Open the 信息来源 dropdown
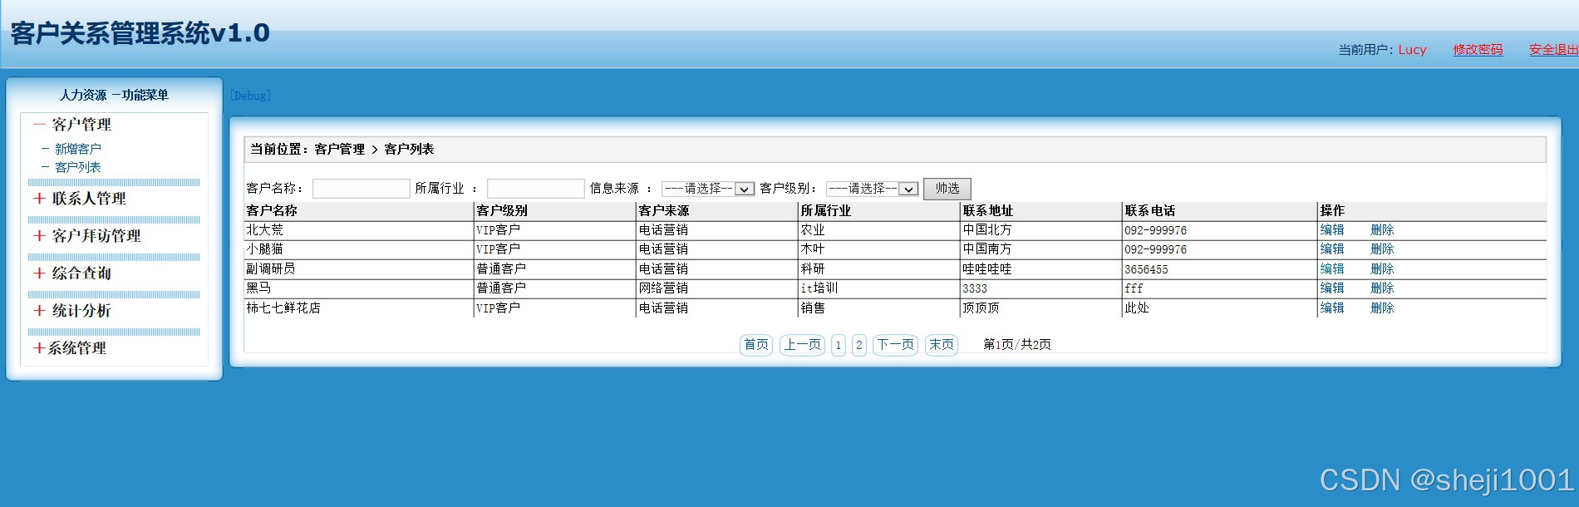This screenshot has height=507, width=1579. click(x=708, y=189)
